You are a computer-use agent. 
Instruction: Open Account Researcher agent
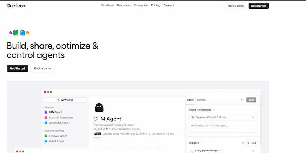coord(61,117)
